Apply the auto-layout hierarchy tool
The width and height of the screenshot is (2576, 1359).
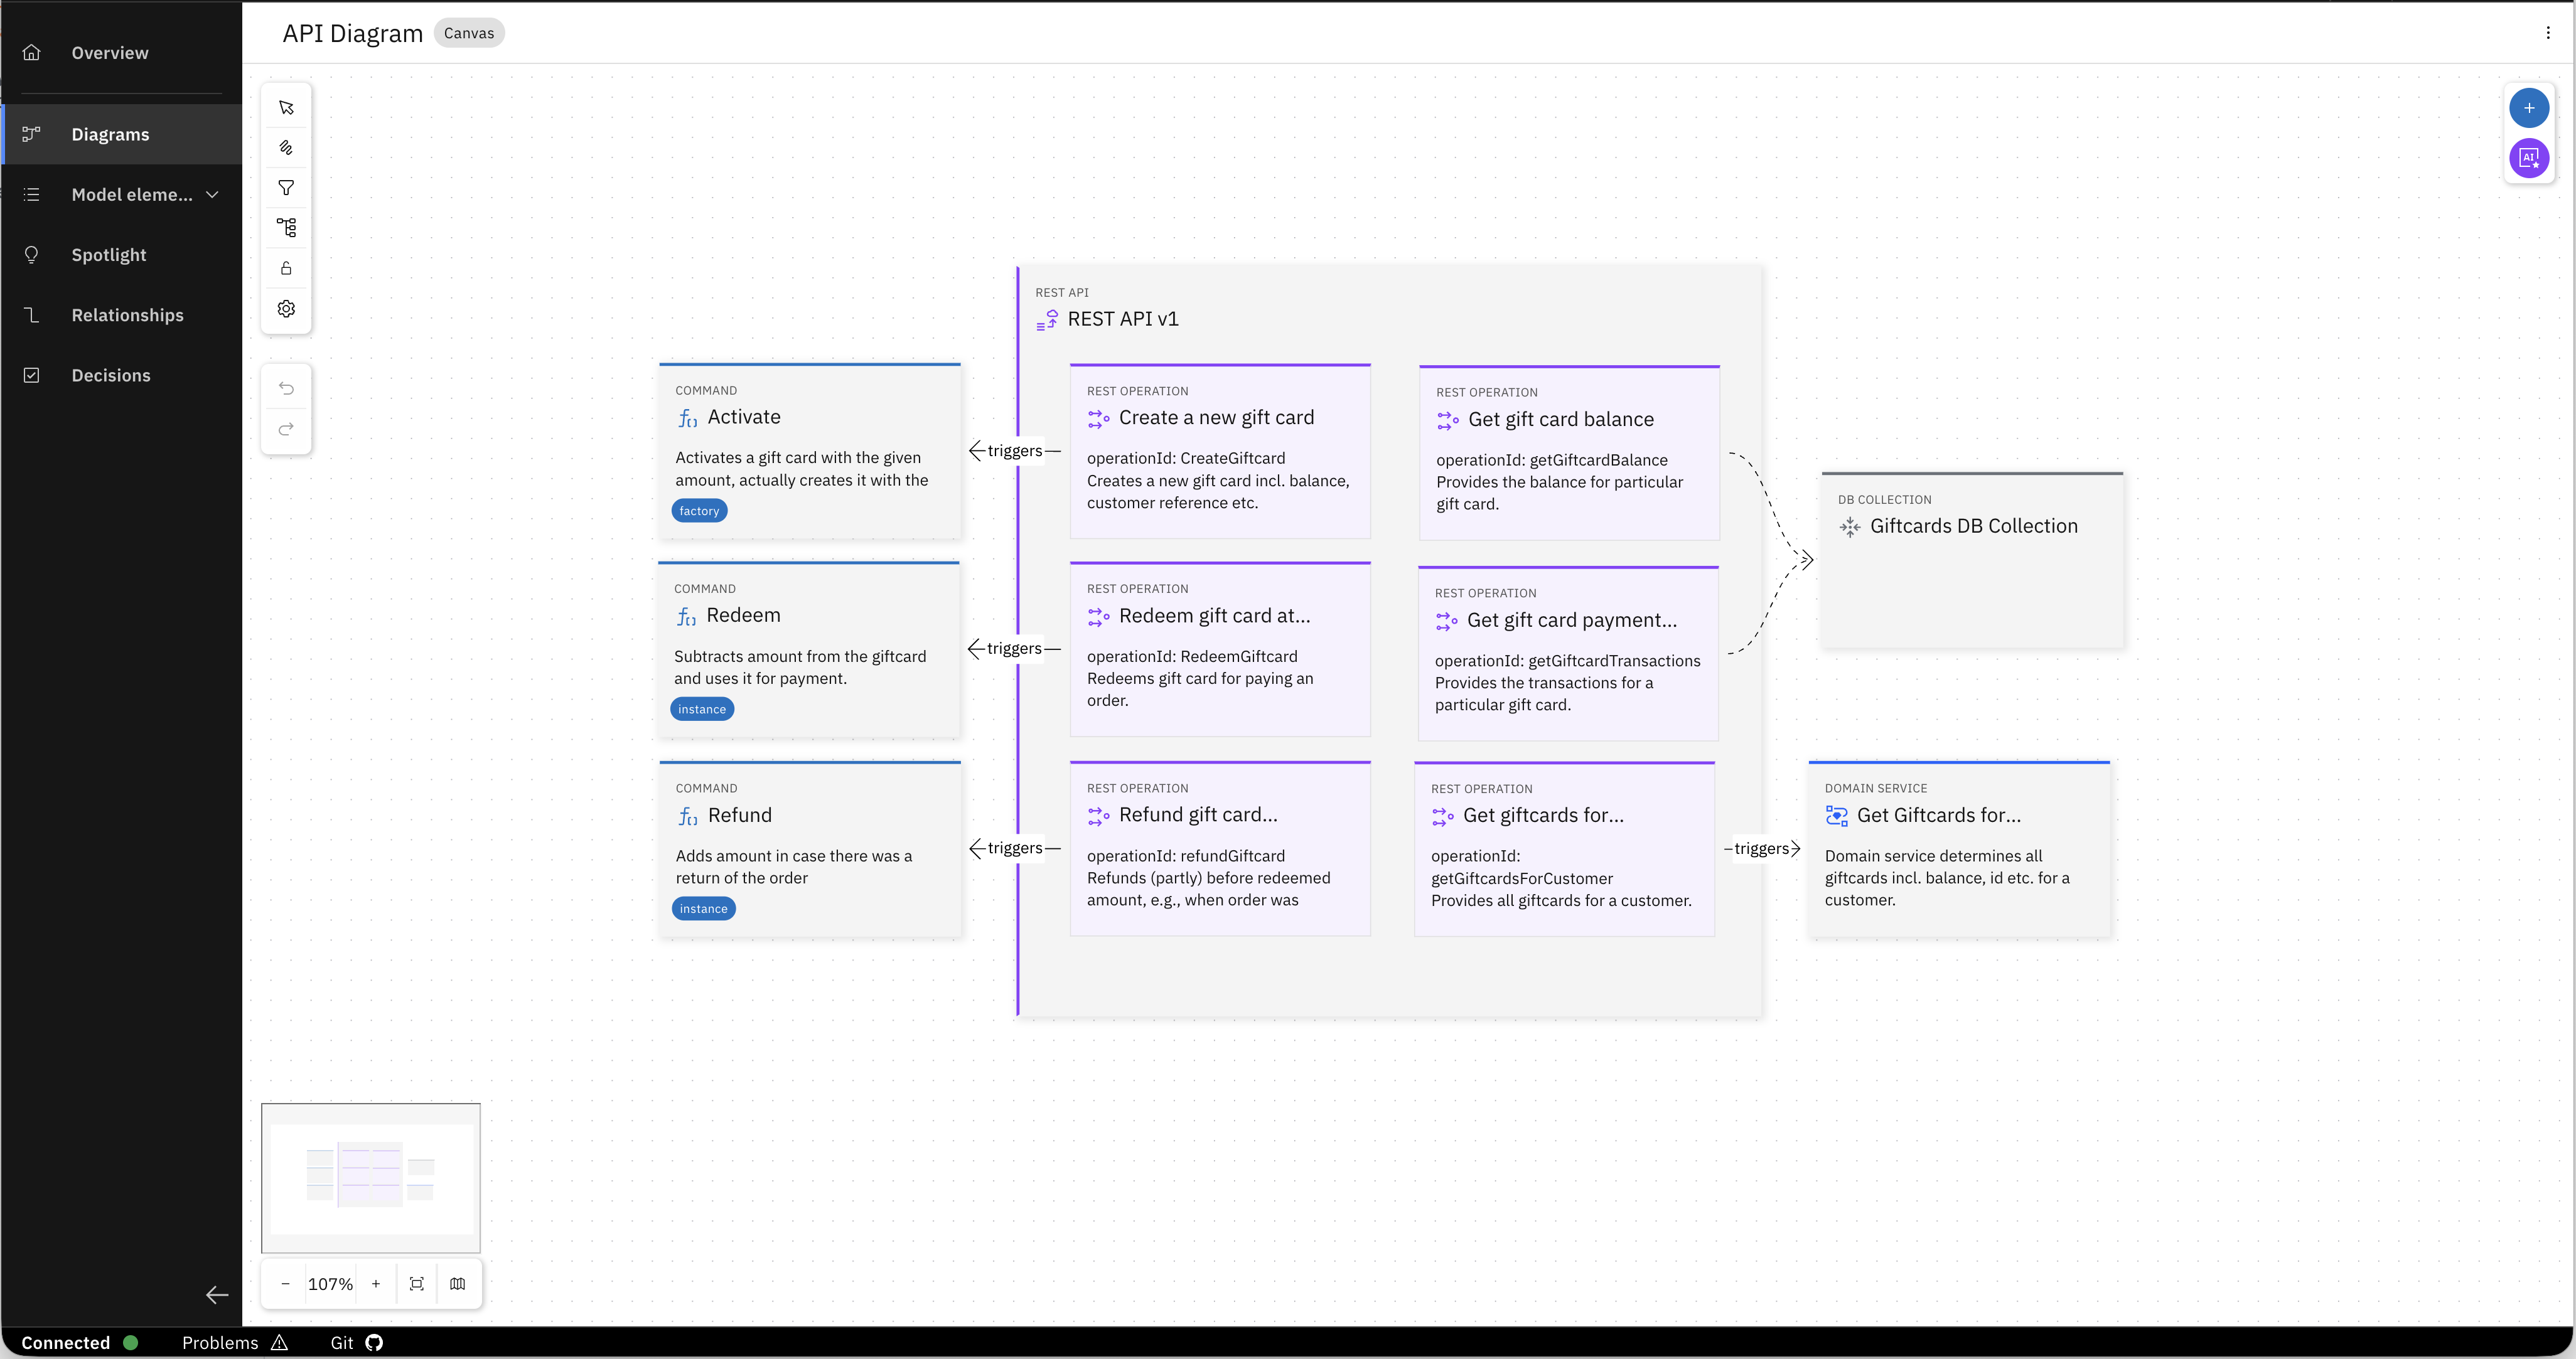[286, 228]
